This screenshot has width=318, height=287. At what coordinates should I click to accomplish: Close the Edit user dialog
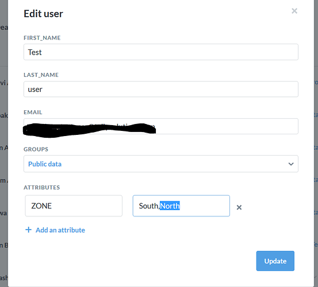[294, 11]
